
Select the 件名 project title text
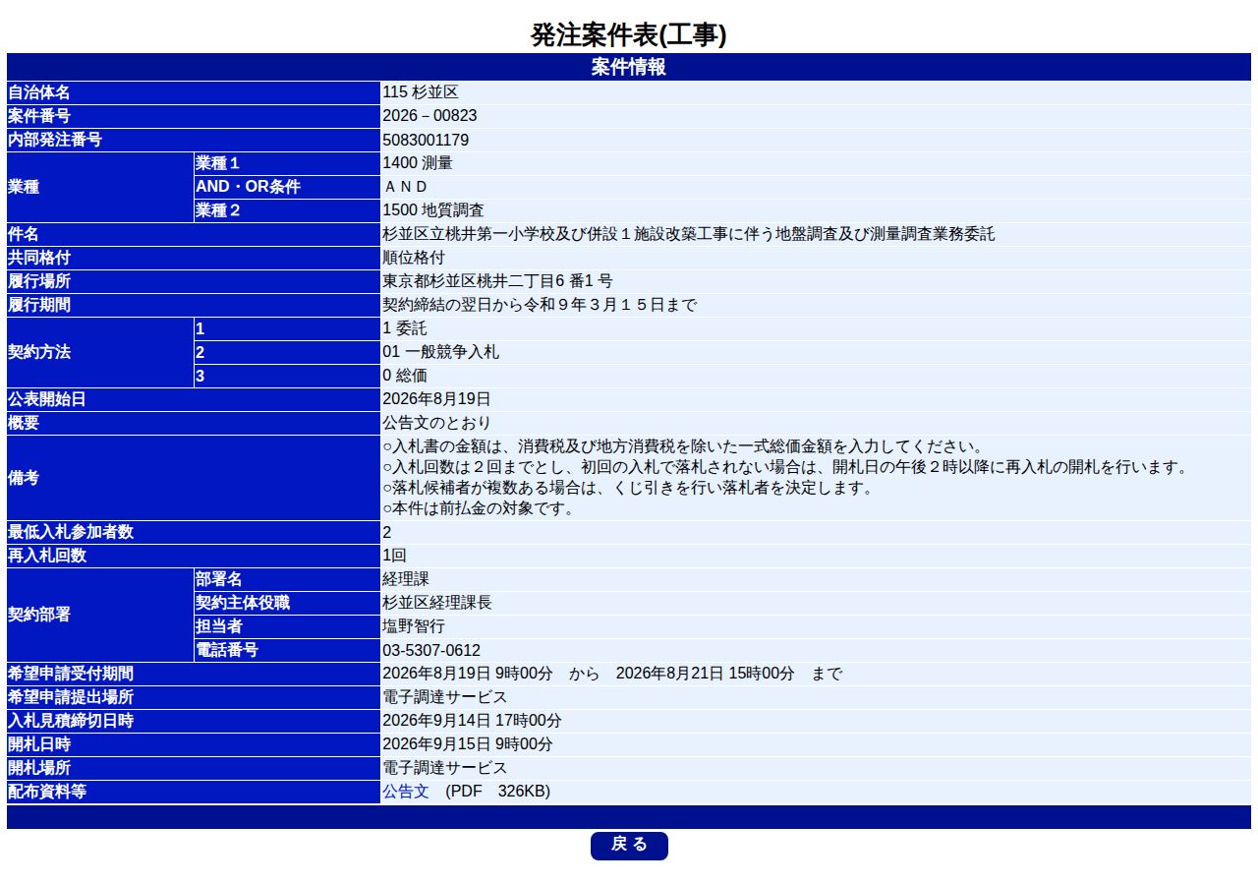click(689, 234)
